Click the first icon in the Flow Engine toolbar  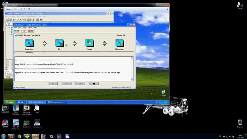tap(15, 31)
